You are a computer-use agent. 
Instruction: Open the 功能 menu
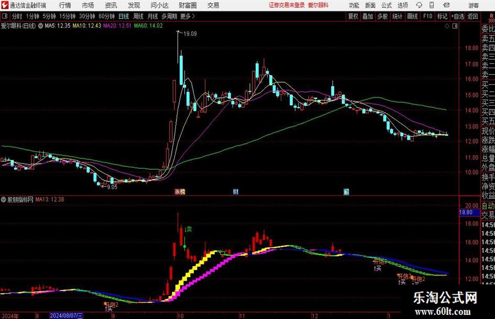354,5
